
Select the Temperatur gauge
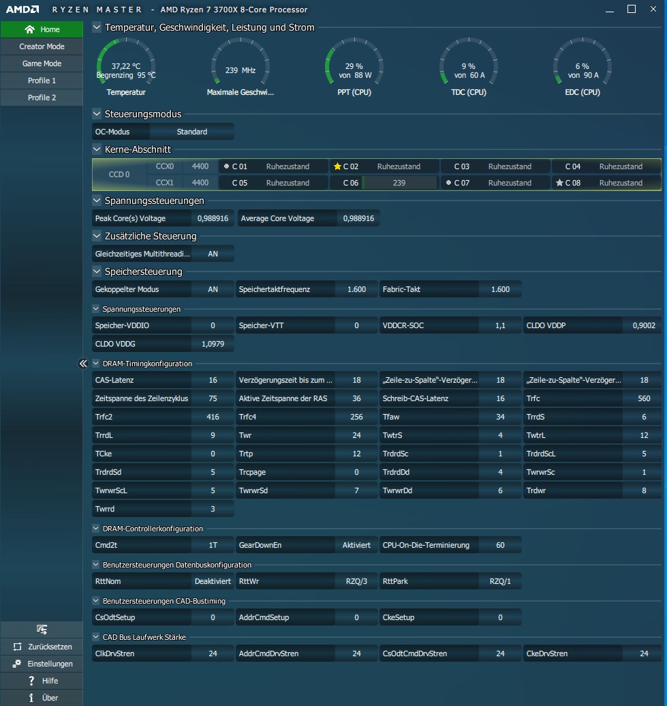coord(126,67)
